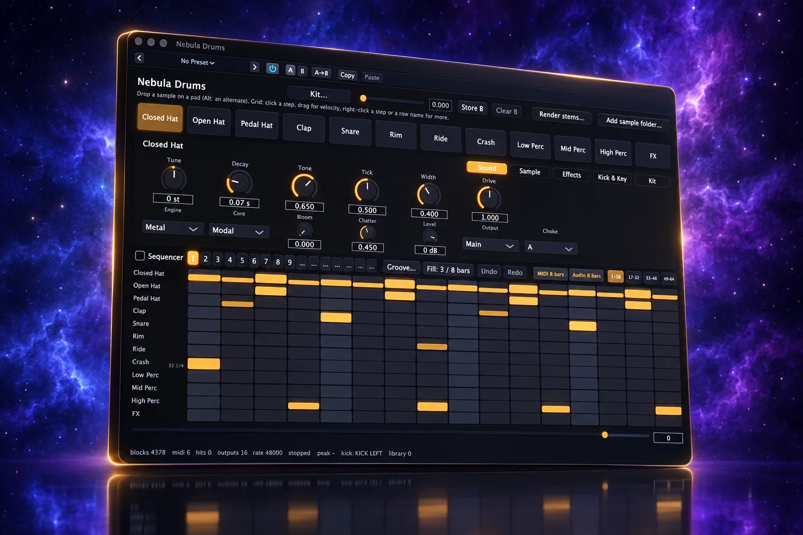Click Audio 8 bars export button
The width and height of the screenshot is (803, 535).
pyautogui.click(x=587, y=276)
